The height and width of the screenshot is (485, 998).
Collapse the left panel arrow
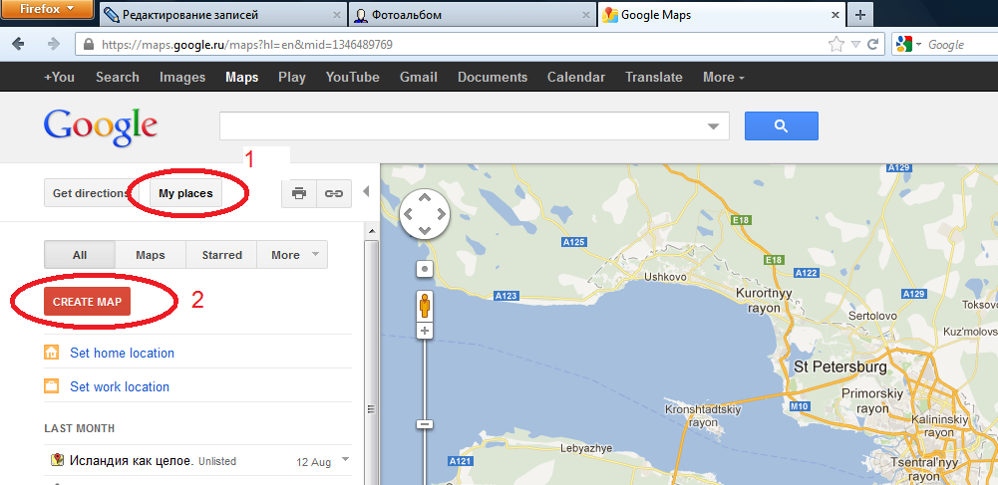[x=366, y=191]
